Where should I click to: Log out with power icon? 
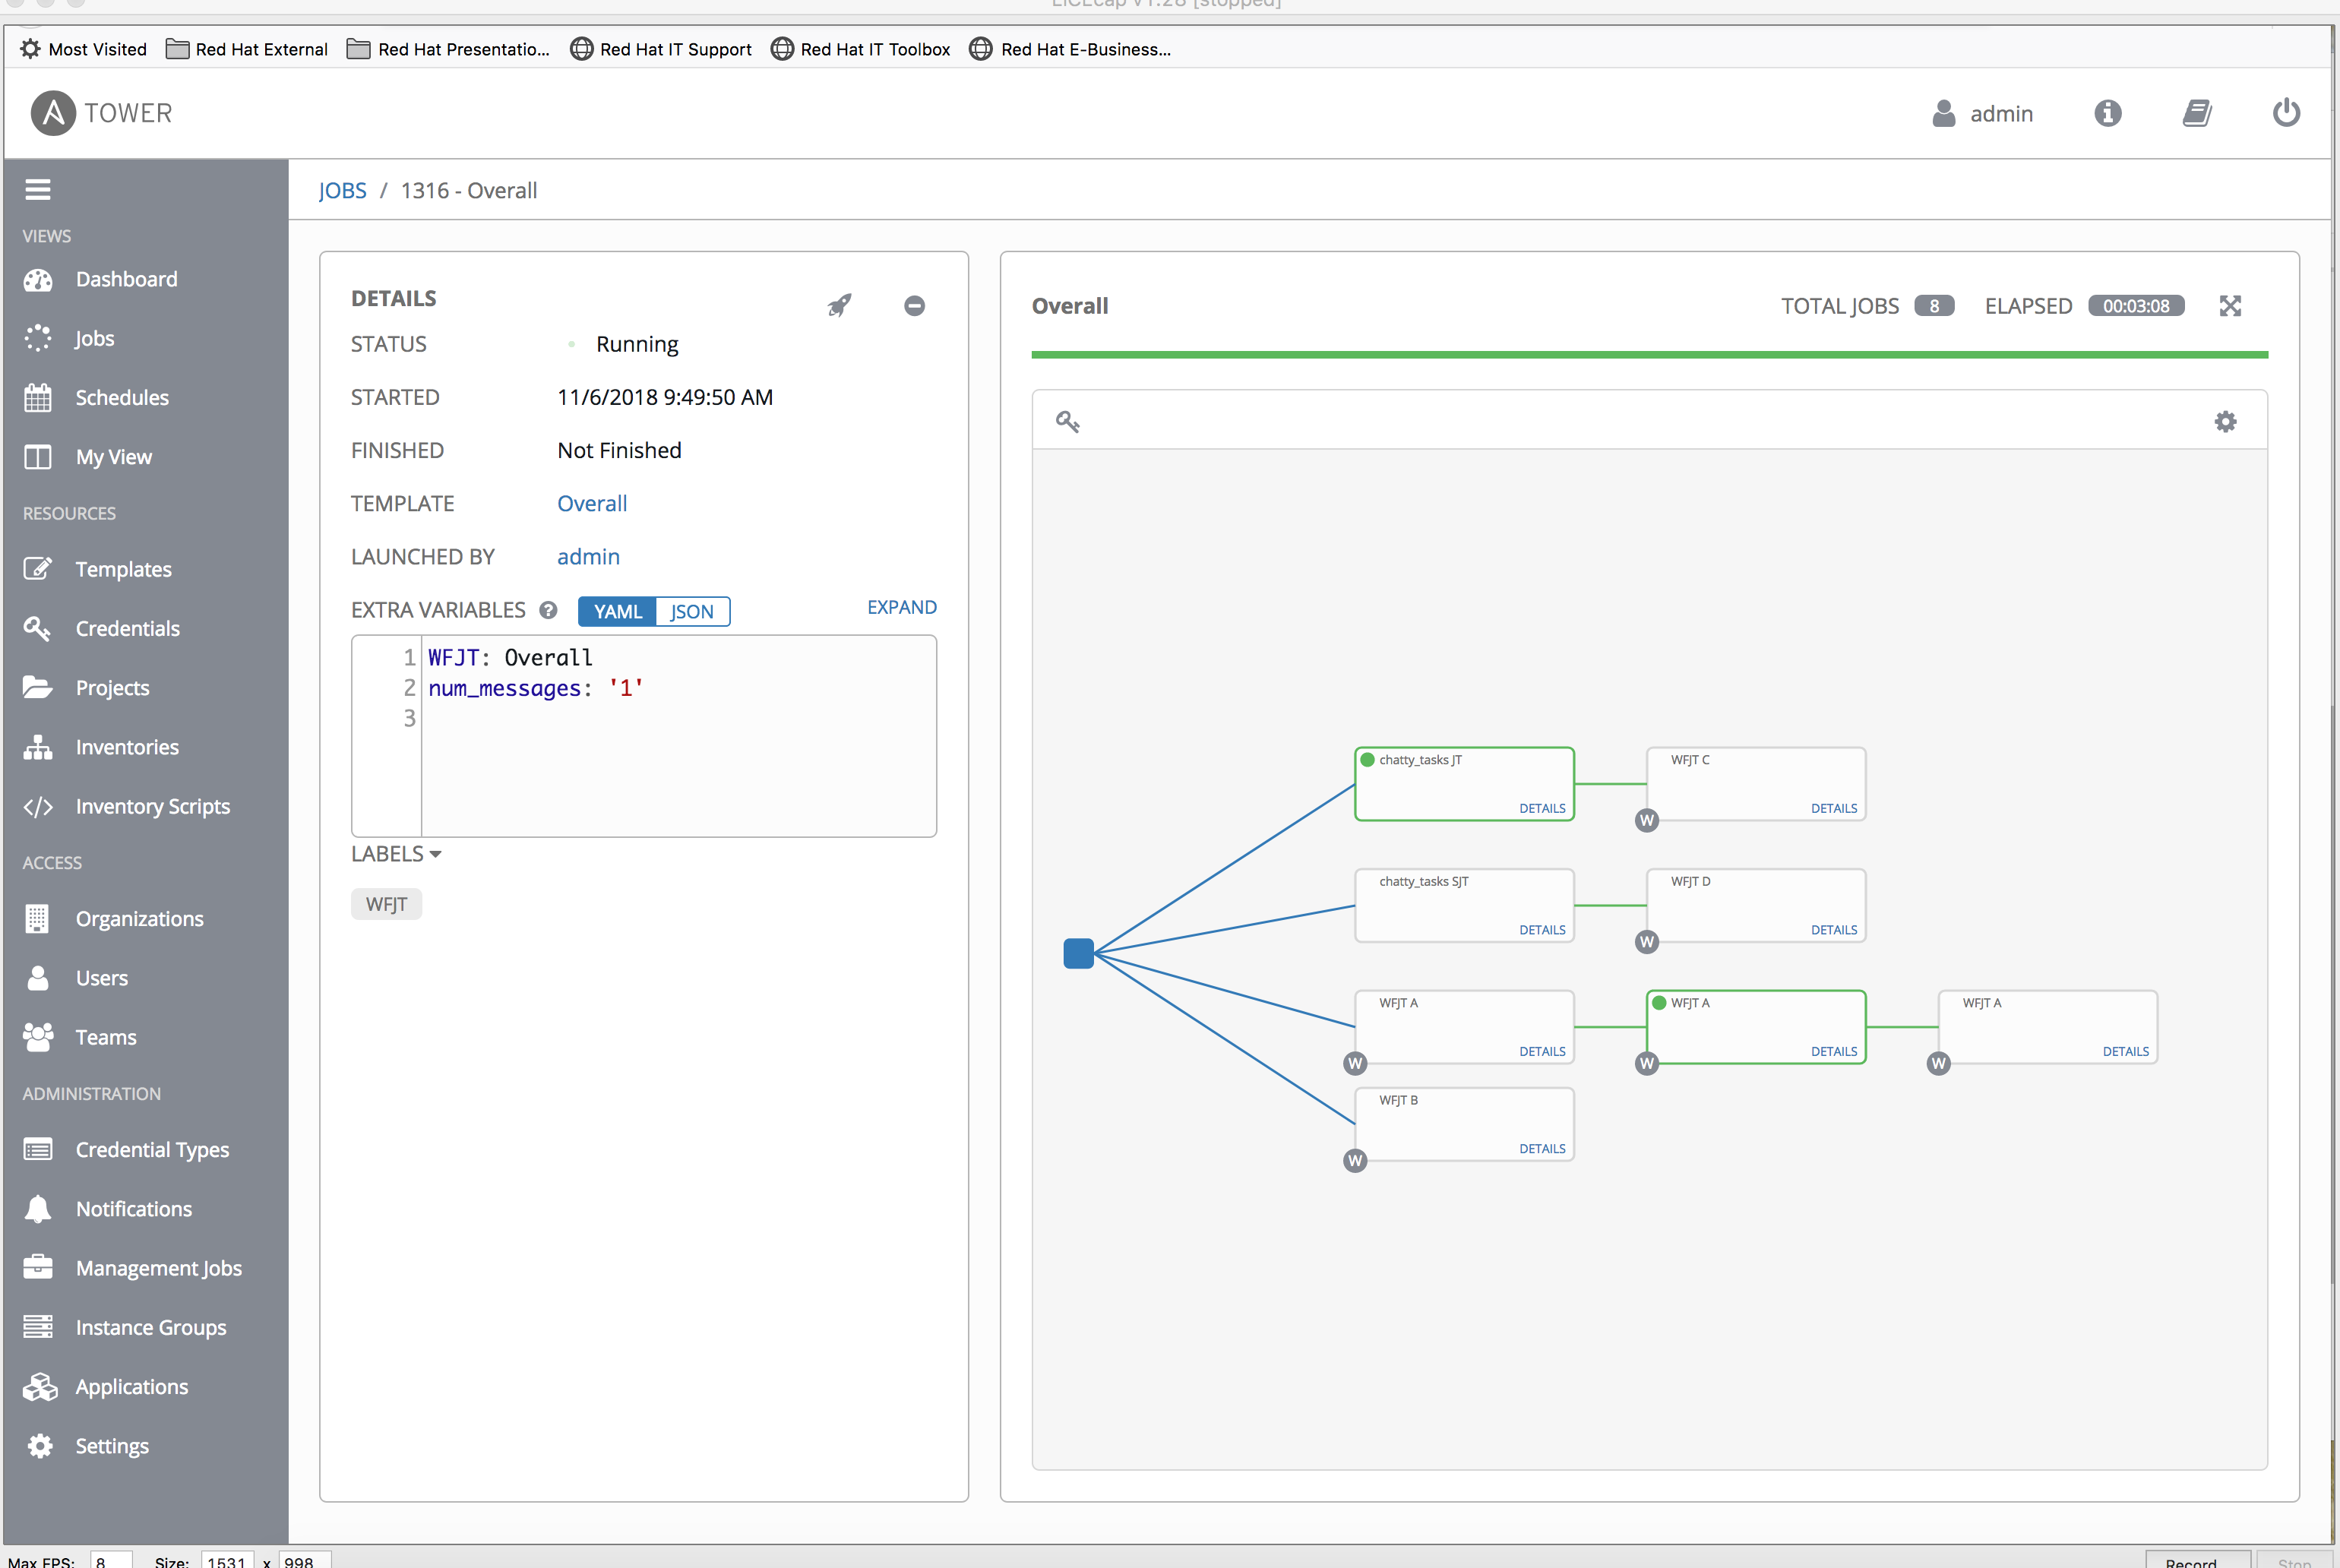2286,113
